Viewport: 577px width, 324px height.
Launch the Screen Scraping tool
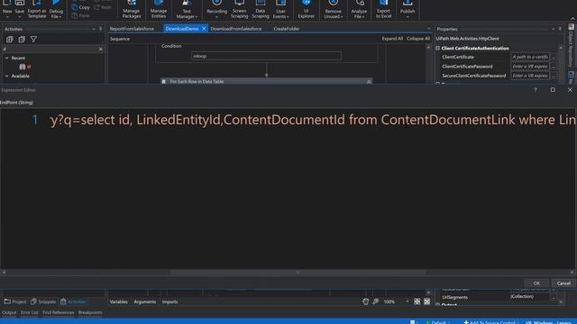(239, 10)
